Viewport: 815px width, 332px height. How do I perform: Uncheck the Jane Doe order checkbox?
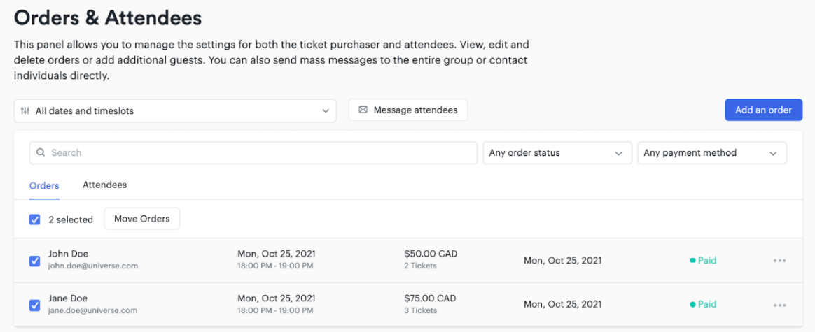pos(34,305)
